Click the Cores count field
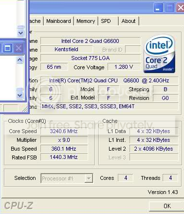The height and width of the screenshot is (214, 184). point(126,178)
